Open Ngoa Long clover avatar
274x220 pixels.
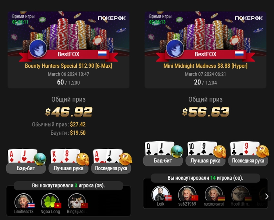(x=50, y=201)
